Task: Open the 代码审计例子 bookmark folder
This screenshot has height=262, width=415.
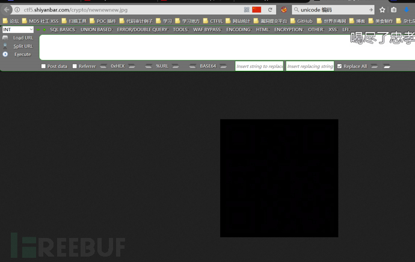Action: 136,21
